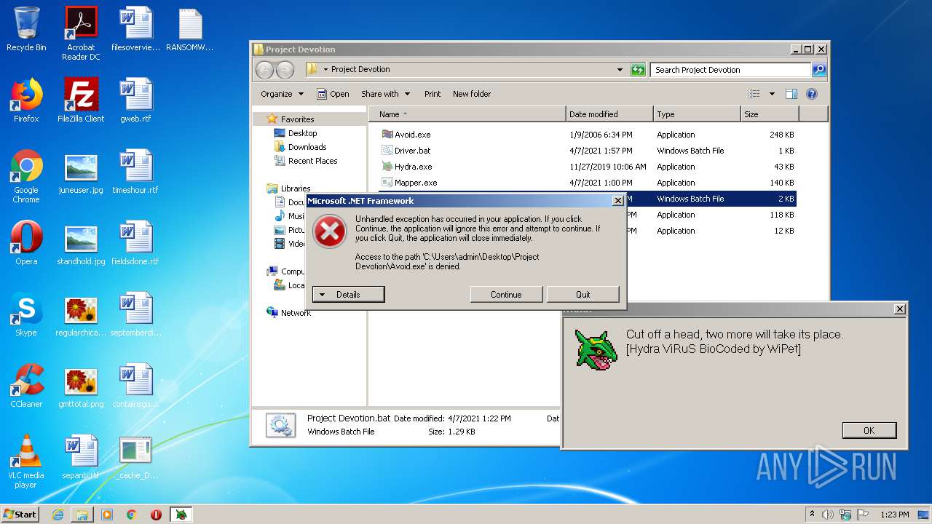This screenshot has width=932, height=524.
Task: Sort files by Date modified column
Action: [609, 114]
